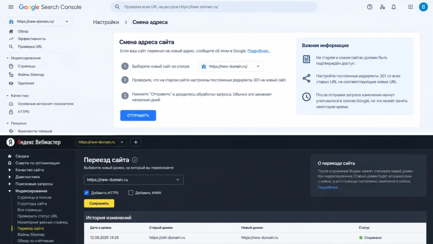
Task: Click the Старый домен column header
Action: pos(161,227)
